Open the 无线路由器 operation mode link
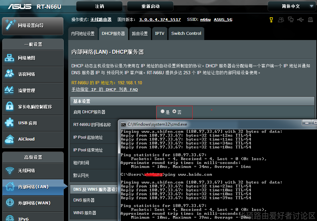 (101, 20)
